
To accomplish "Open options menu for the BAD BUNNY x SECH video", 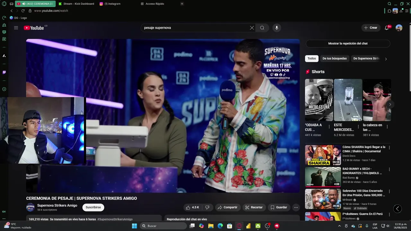I will [389, 169].
